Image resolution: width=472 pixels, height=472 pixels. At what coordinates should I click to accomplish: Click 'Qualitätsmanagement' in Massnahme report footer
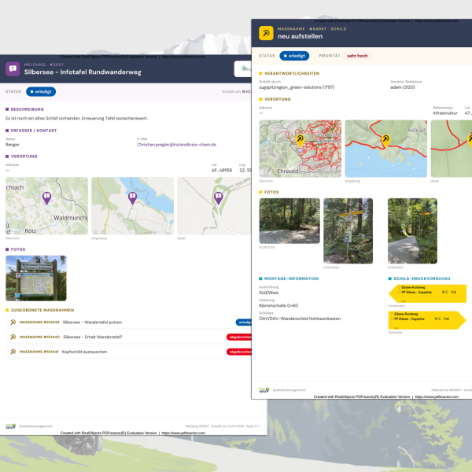(289, 390)
